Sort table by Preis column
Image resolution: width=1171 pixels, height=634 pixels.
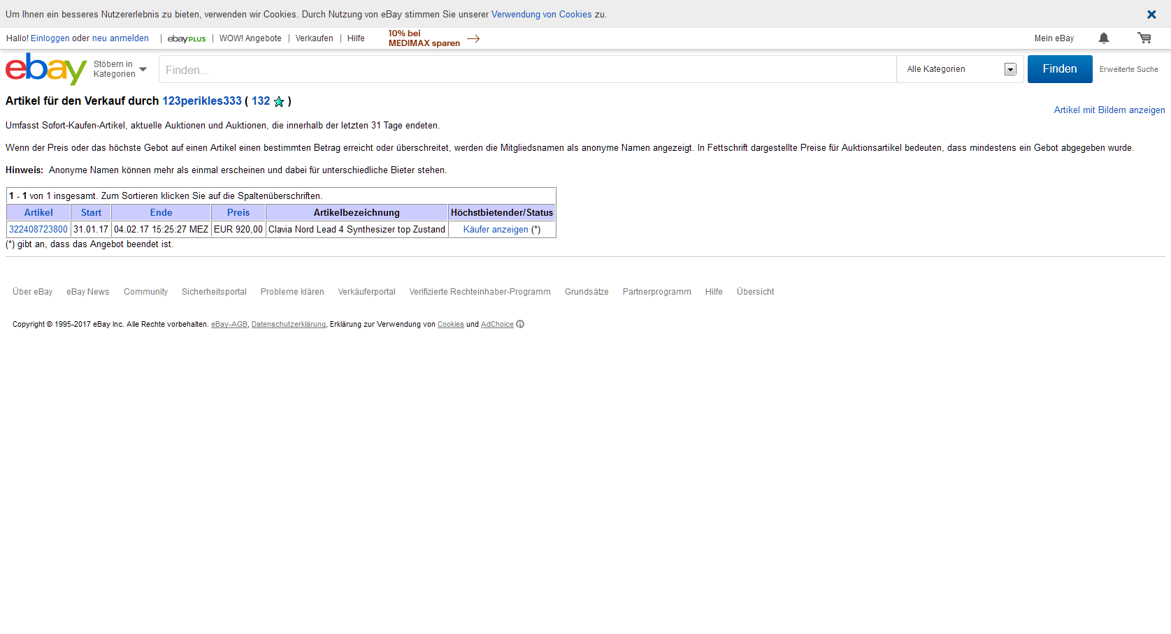238,213
